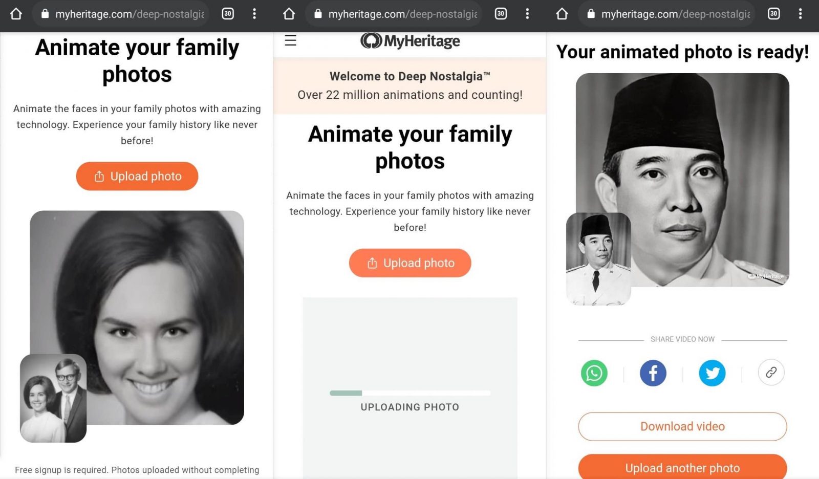Click the MyHeritage logo
Viewport: 819px width, 479px height.
click(410, 41)
